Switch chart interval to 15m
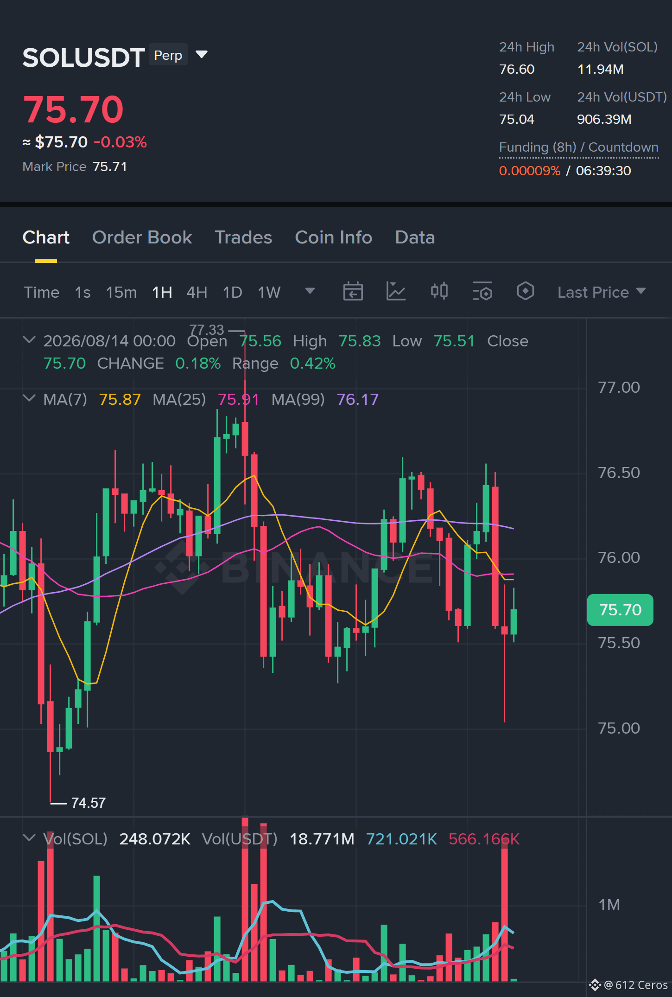The image size is (672, 997). [x=121, y=292]
